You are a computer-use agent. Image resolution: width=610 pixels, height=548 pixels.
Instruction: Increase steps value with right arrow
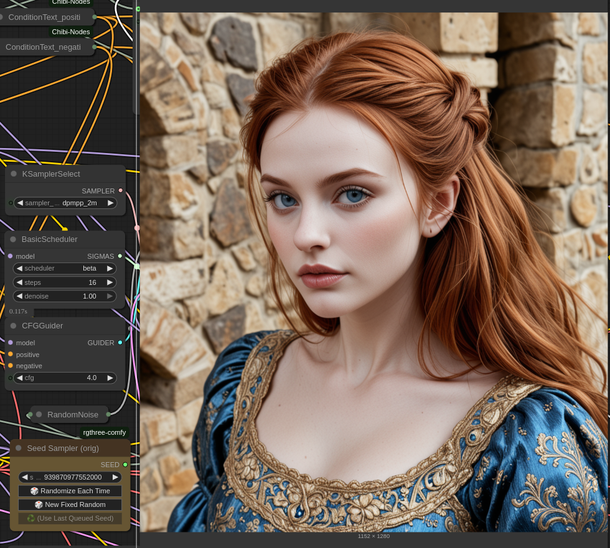[110, 282]
